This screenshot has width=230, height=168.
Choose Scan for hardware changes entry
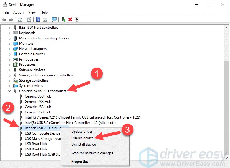point(92,153)
